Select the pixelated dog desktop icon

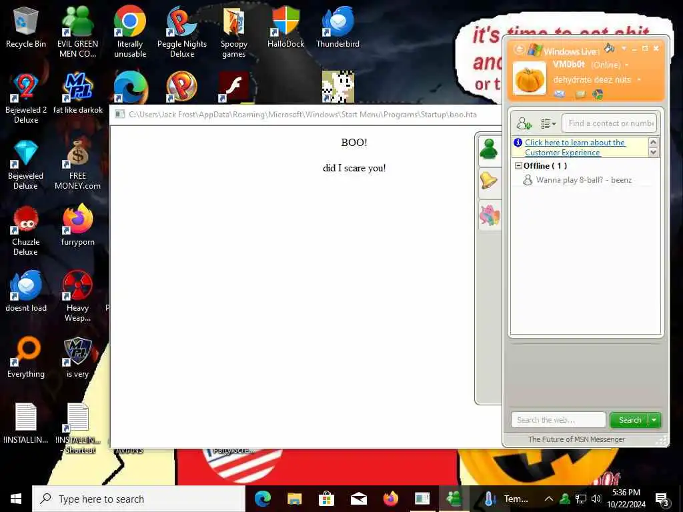click(x=337, y=86)
